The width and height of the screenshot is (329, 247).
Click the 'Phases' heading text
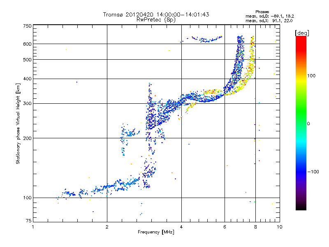(262, 12)
